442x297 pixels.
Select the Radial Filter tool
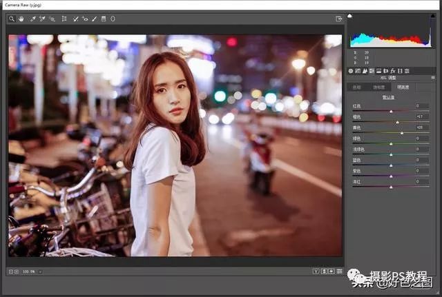point(113,19)
